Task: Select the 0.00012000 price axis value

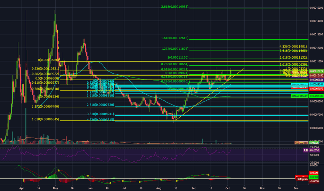Action: pyautogui.click(x=316, y=48)
